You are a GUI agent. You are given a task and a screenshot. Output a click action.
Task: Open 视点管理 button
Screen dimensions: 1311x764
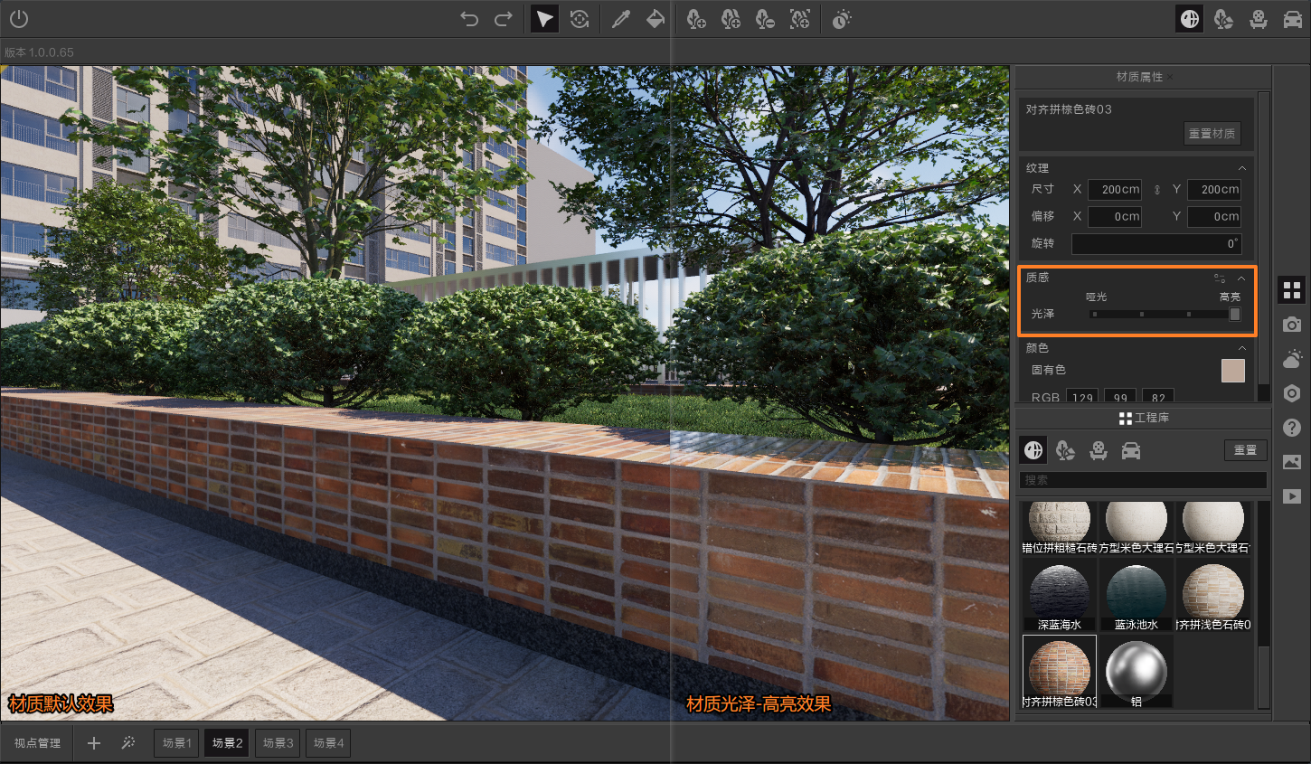[x=37, y=743]
